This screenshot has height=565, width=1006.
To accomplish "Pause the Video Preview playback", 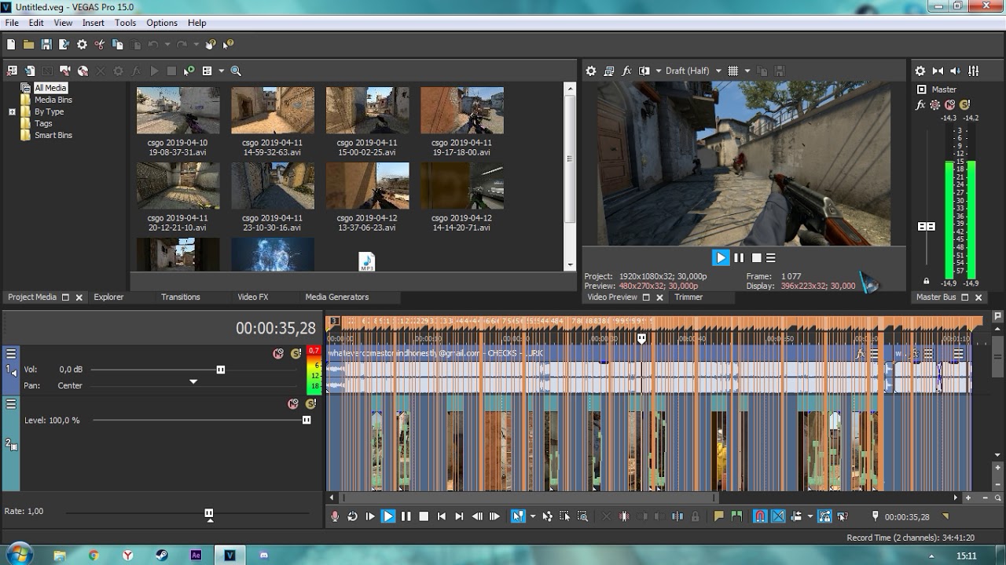I will click(x=739, y=257).
